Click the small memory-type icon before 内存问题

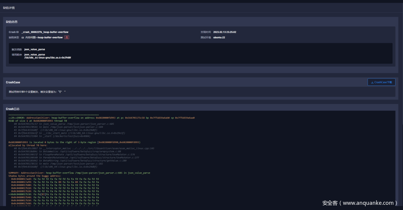(x=23, y=38)
